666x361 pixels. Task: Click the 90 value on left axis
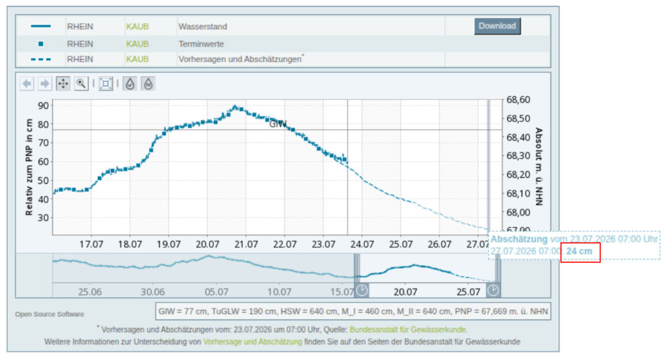pyautogui.click(x=44, y=106)
